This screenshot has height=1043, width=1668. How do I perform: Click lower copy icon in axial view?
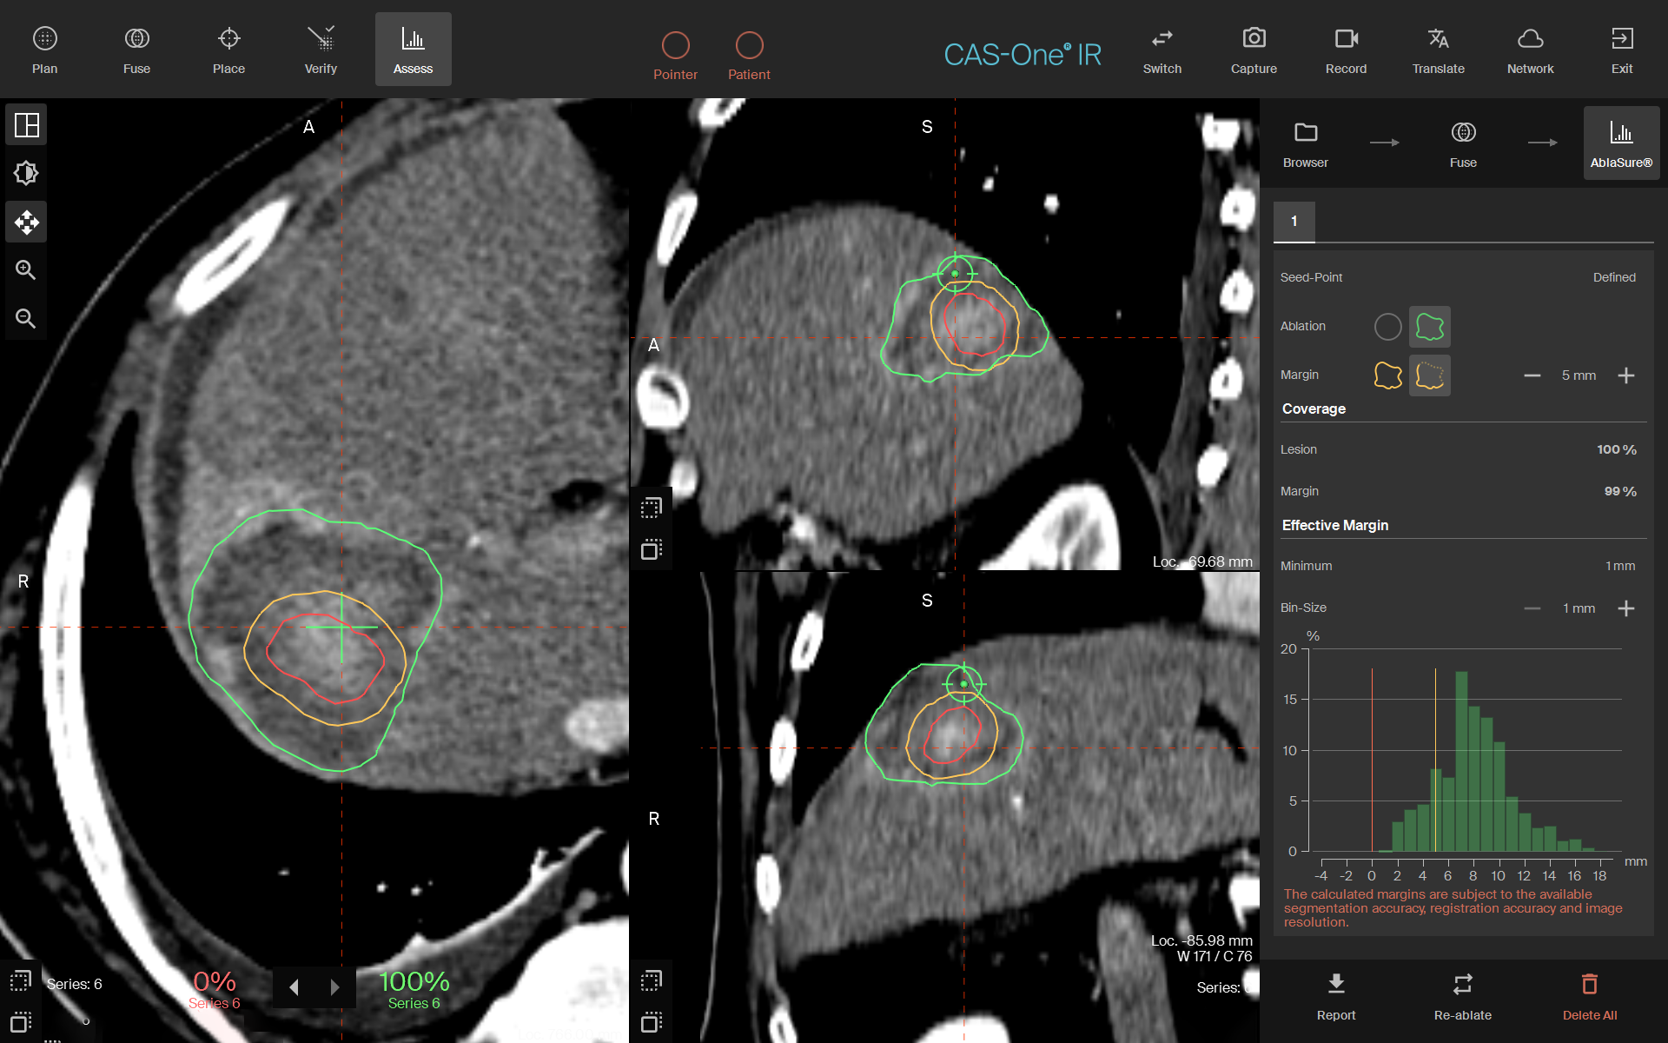coord(21,1021)
